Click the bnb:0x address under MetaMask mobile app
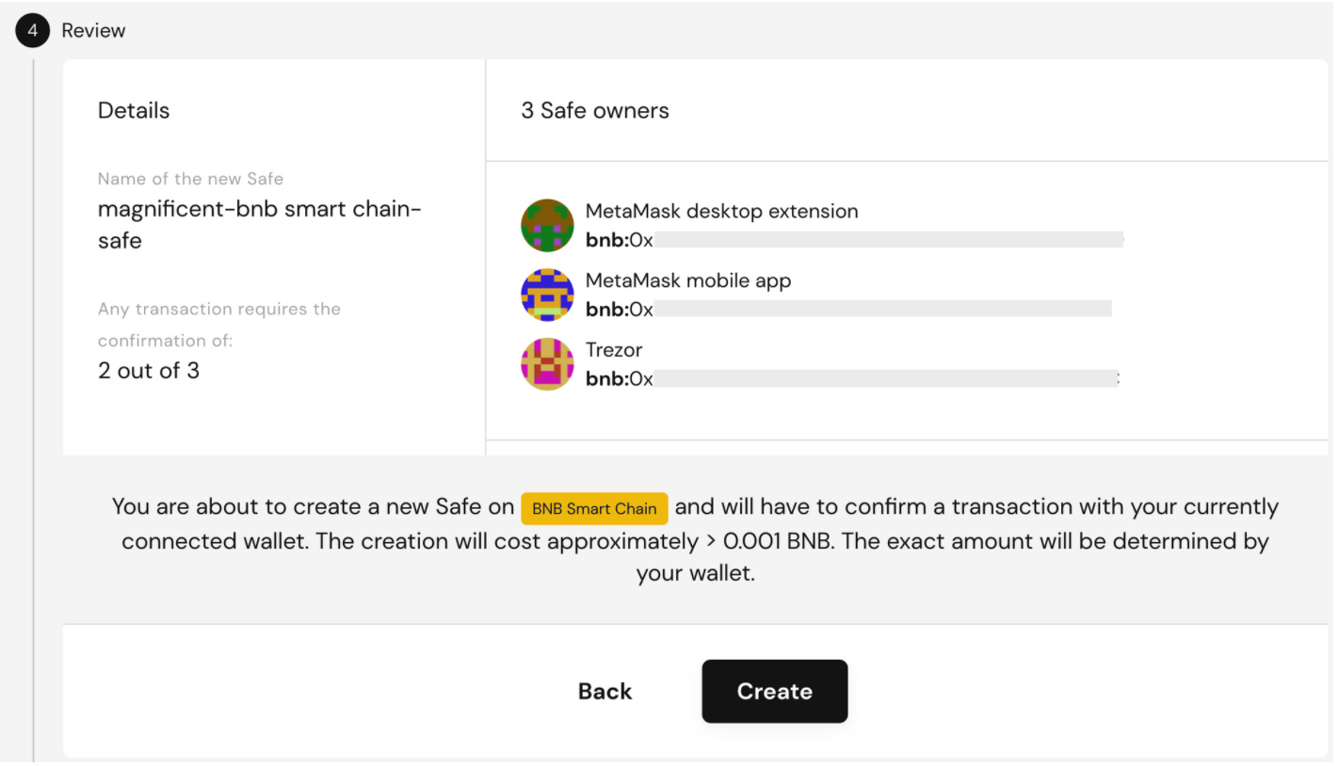 [848, 309]
